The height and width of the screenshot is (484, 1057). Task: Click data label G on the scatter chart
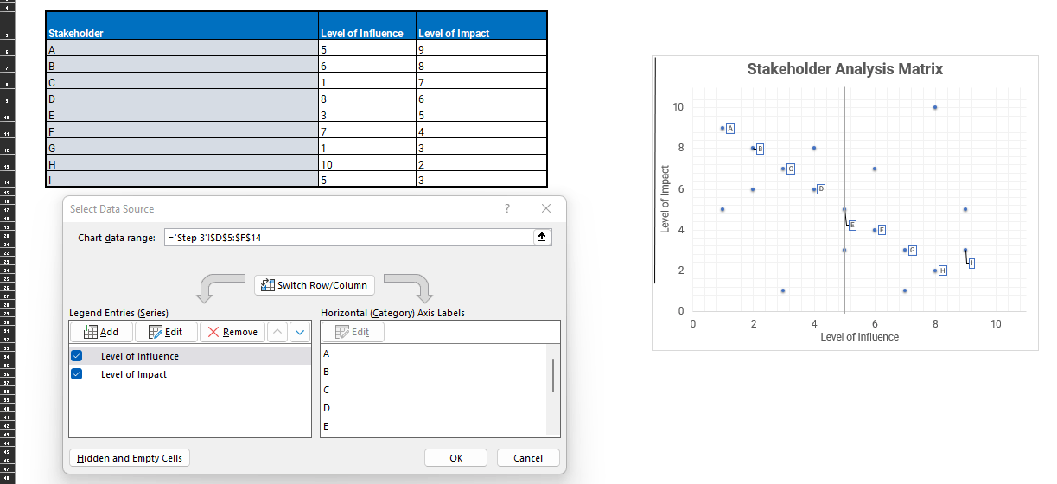[x=913, y=250]
